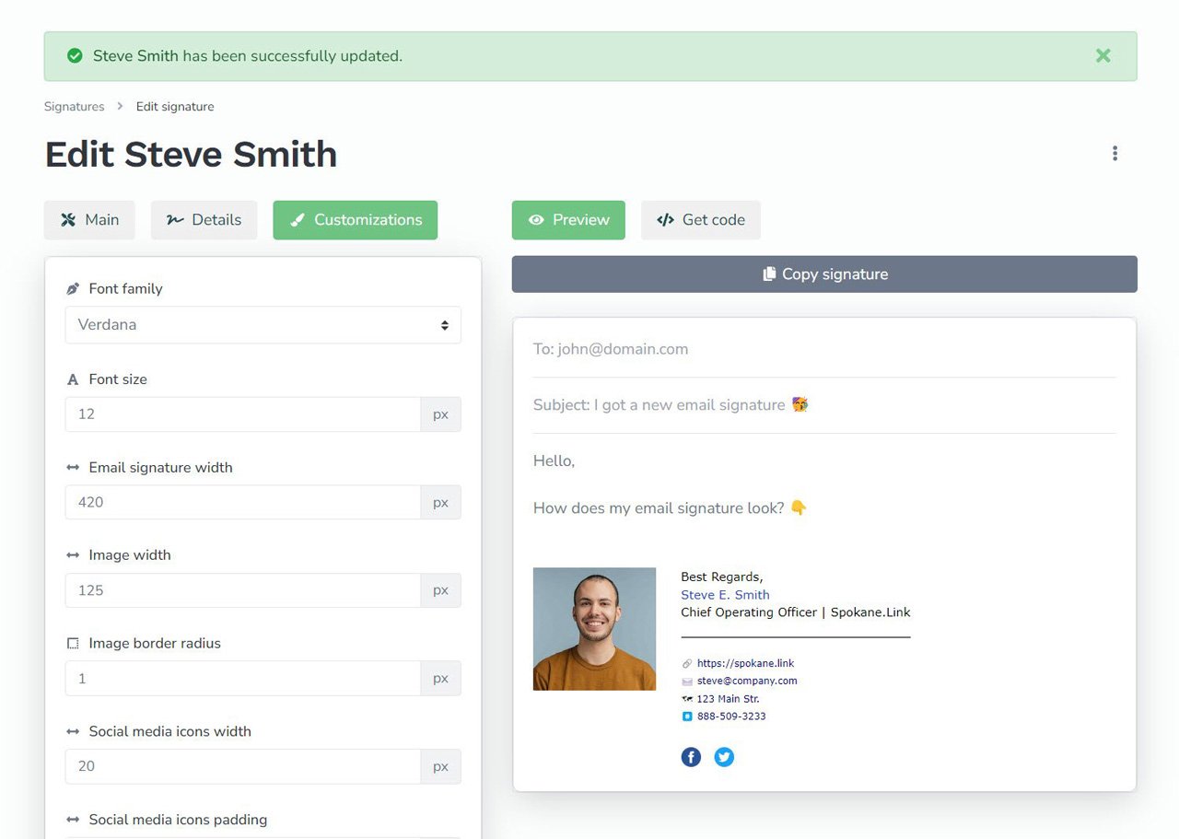Click the 'Edit Steve Smith' heading
Viewport: 1179px width, 839px height.
click(x=191, y=154)
